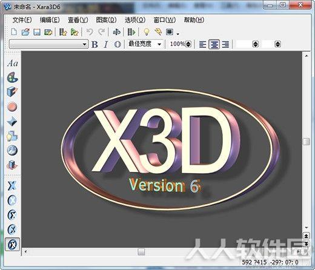Click the first spacing spinner arrows
The height and width of the screenshot is (270, 315).
click(x=256, y=44)
